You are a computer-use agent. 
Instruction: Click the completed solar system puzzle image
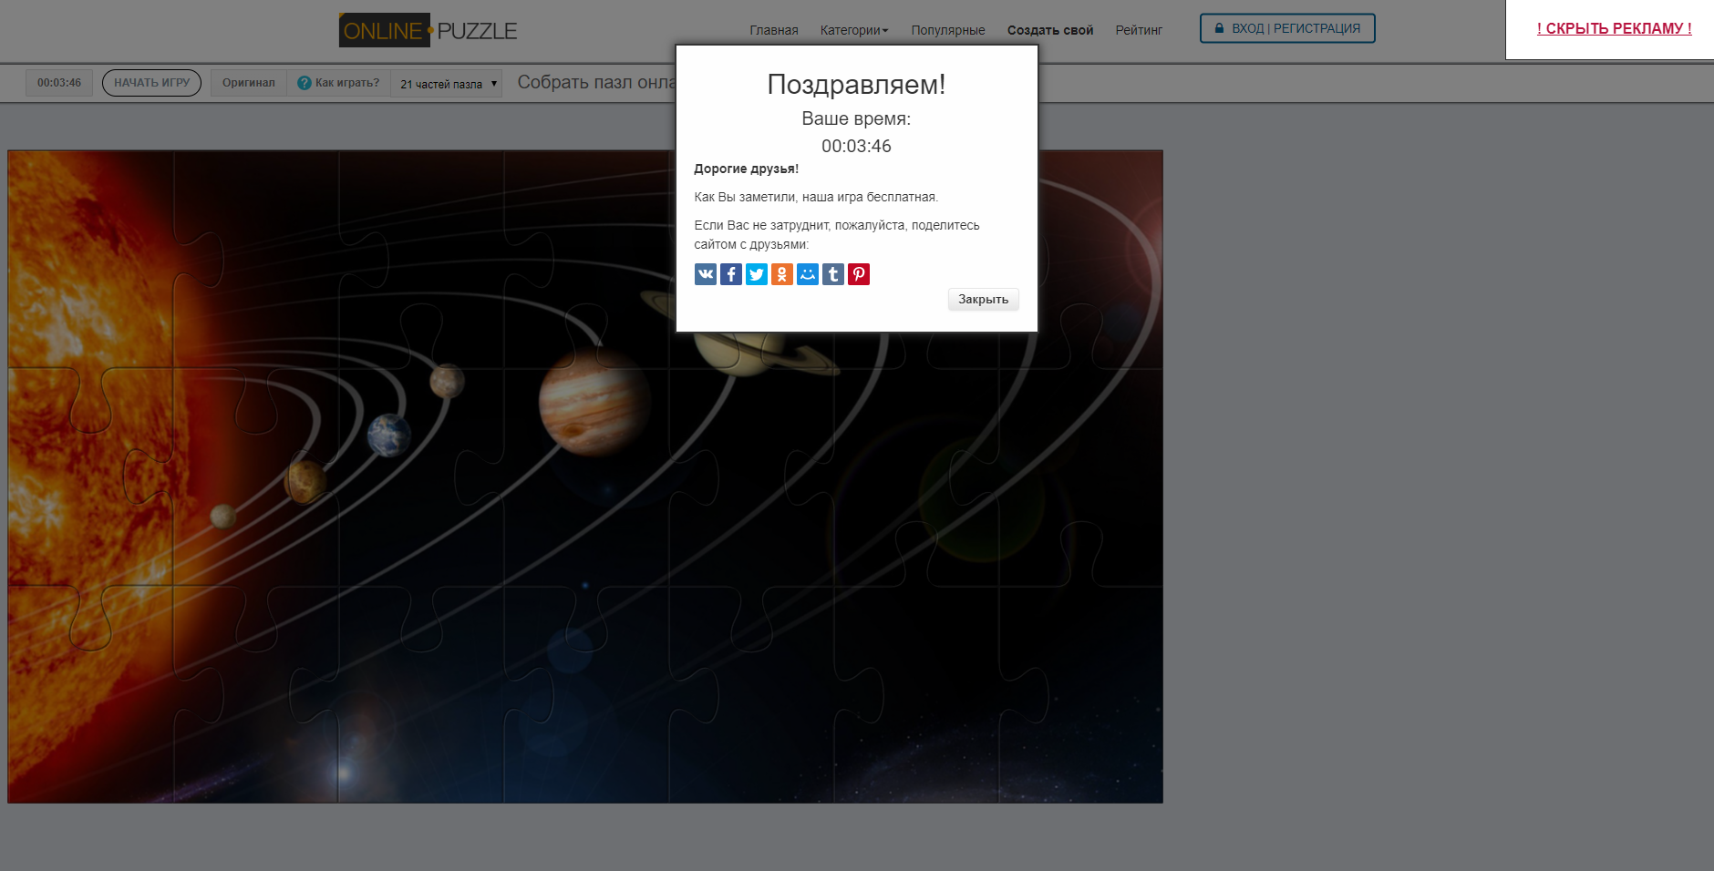coord(585,476)
